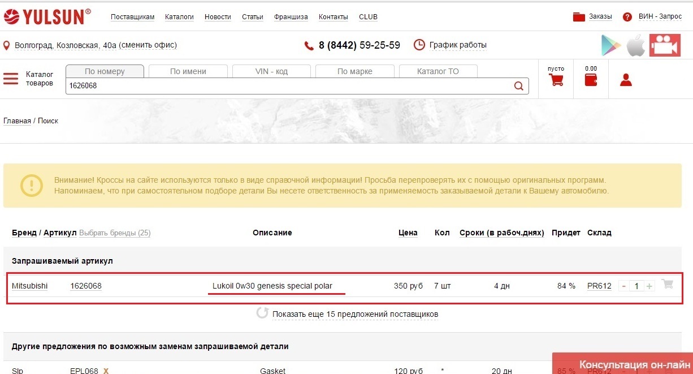
Task: Increase quantity for Mitsubishi 1626068
Action: [x=649, y=286]
